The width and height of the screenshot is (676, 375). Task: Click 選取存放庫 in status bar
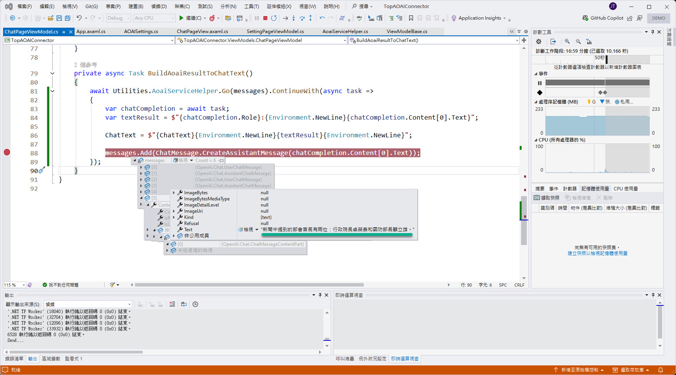click(631, 370)
